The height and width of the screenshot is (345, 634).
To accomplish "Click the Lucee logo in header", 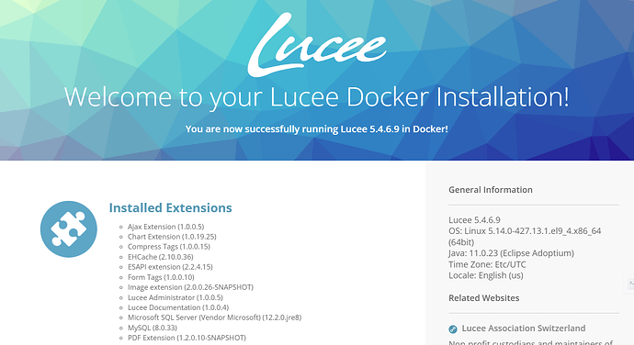I will coord(317,44).
